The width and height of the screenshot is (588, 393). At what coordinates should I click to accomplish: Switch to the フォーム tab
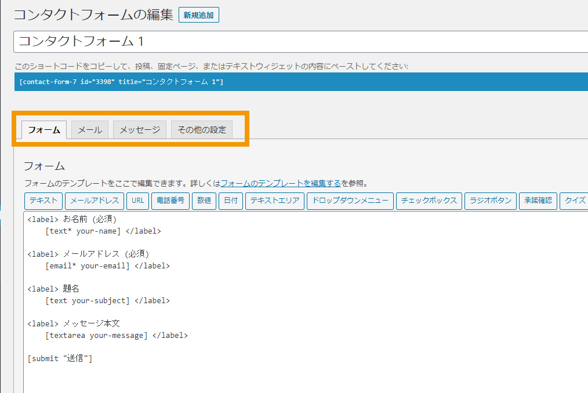(44, 130)
